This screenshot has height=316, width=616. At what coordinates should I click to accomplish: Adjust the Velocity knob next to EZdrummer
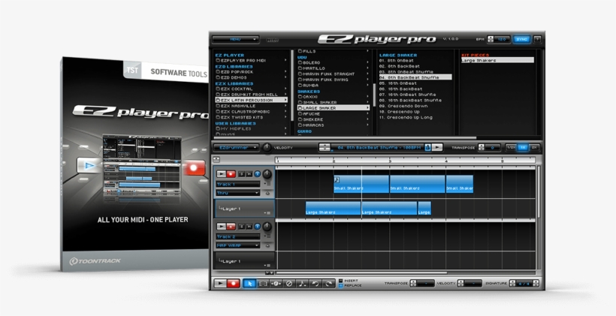coord(266,148)
